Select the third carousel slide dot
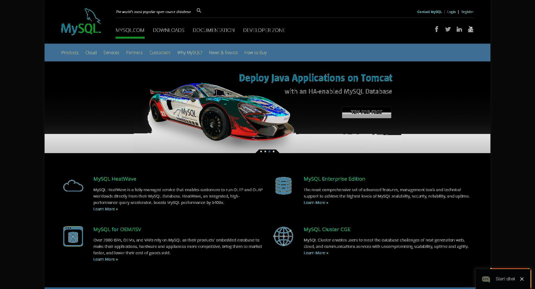535x289 pixels. (x=269, y=151)
